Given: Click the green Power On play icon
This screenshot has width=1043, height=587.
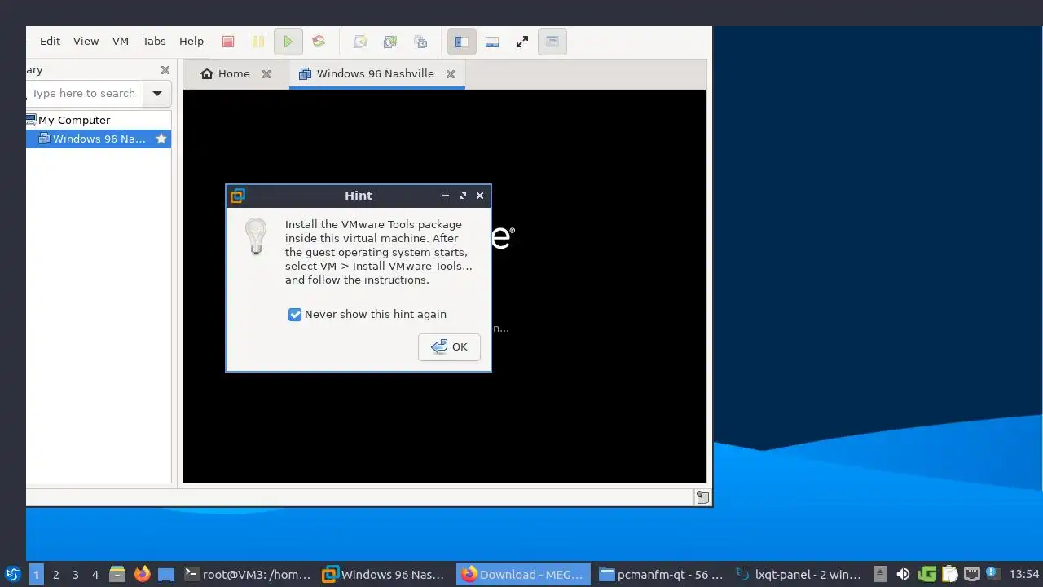Looking at the screenshot, I should (x=288, y=42).
